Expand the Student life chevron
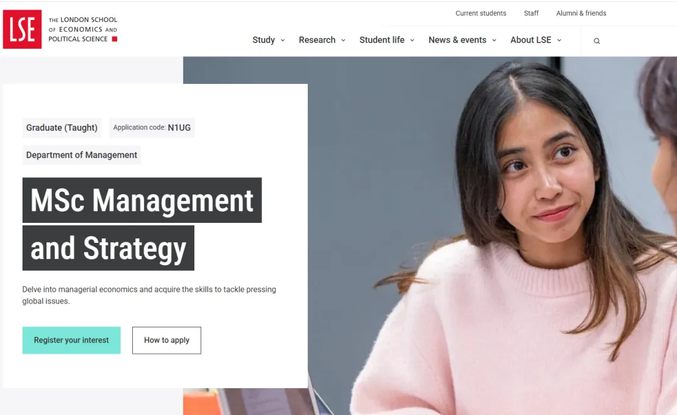Viewport: 677px width, 415px height. point(412,40)
